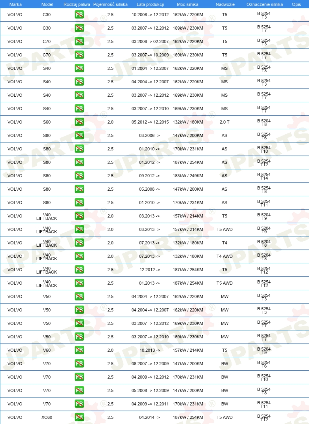Click engine code B 5254 T14
This screenshot has height=424, width=309.
[264, 176]
